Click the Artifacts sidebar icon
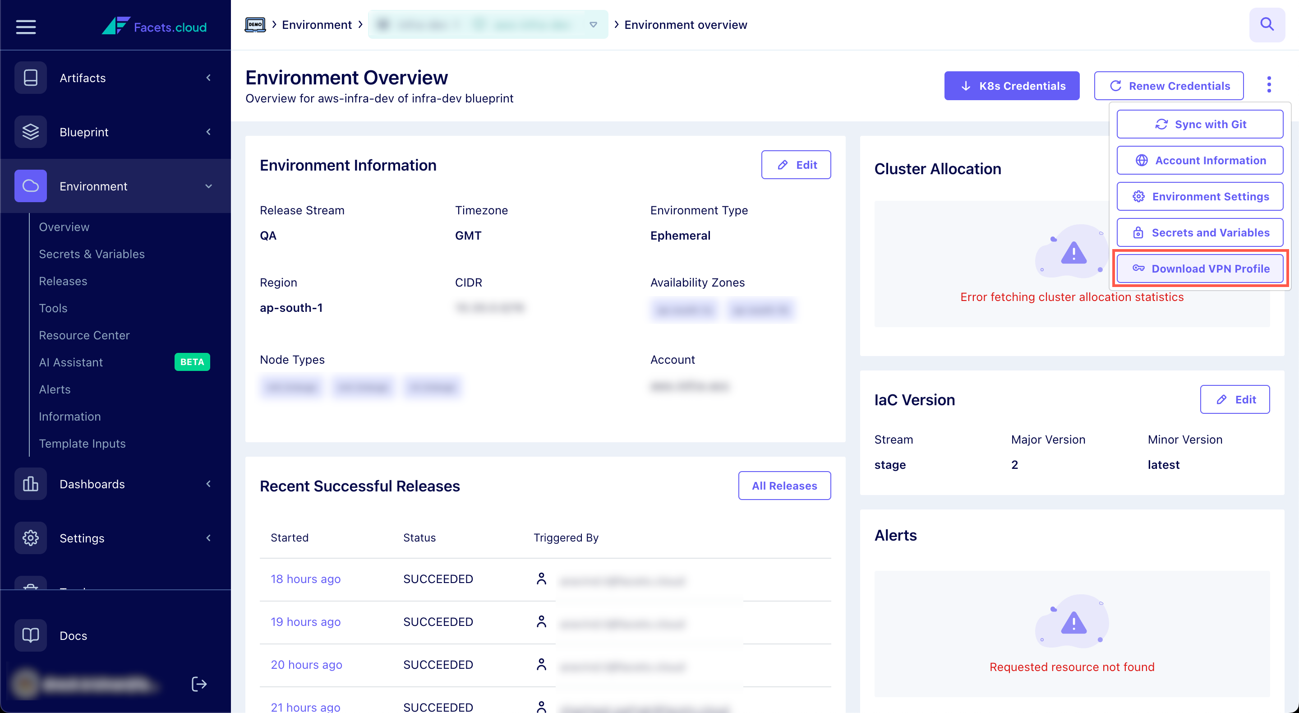The image size is (1299, 713). click(30, 78)
